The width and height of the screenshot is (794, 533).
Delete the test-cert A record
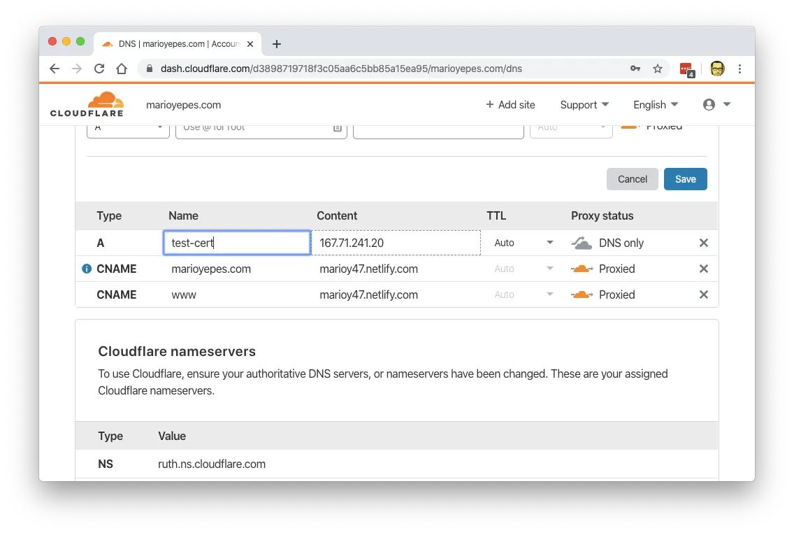click(x=703, y=243)
